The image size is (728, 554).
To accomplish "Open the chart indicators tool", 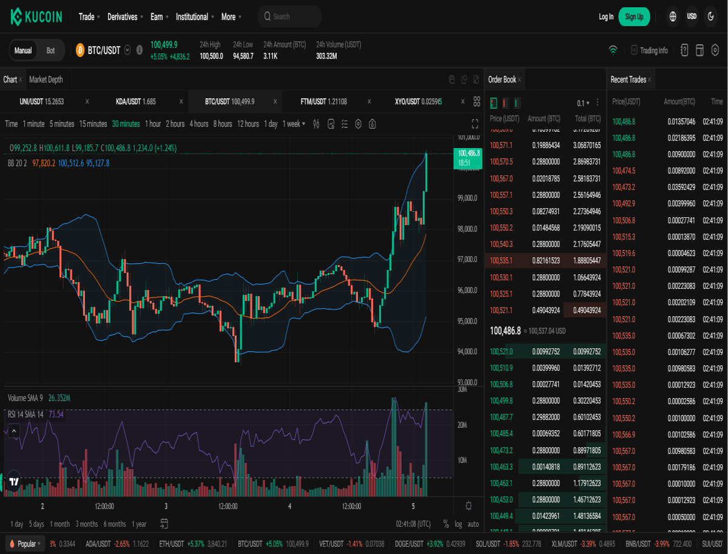I will [331, 124].
